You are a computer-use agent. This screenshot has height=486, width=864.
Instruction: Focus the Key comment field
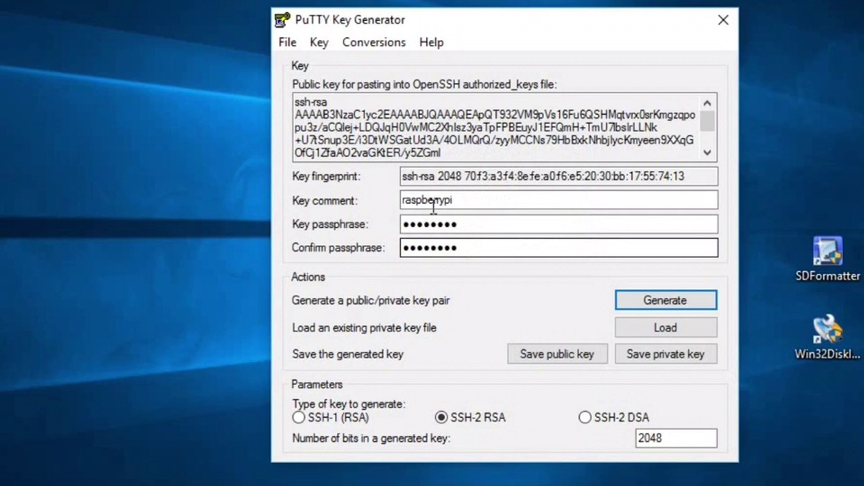559,200
